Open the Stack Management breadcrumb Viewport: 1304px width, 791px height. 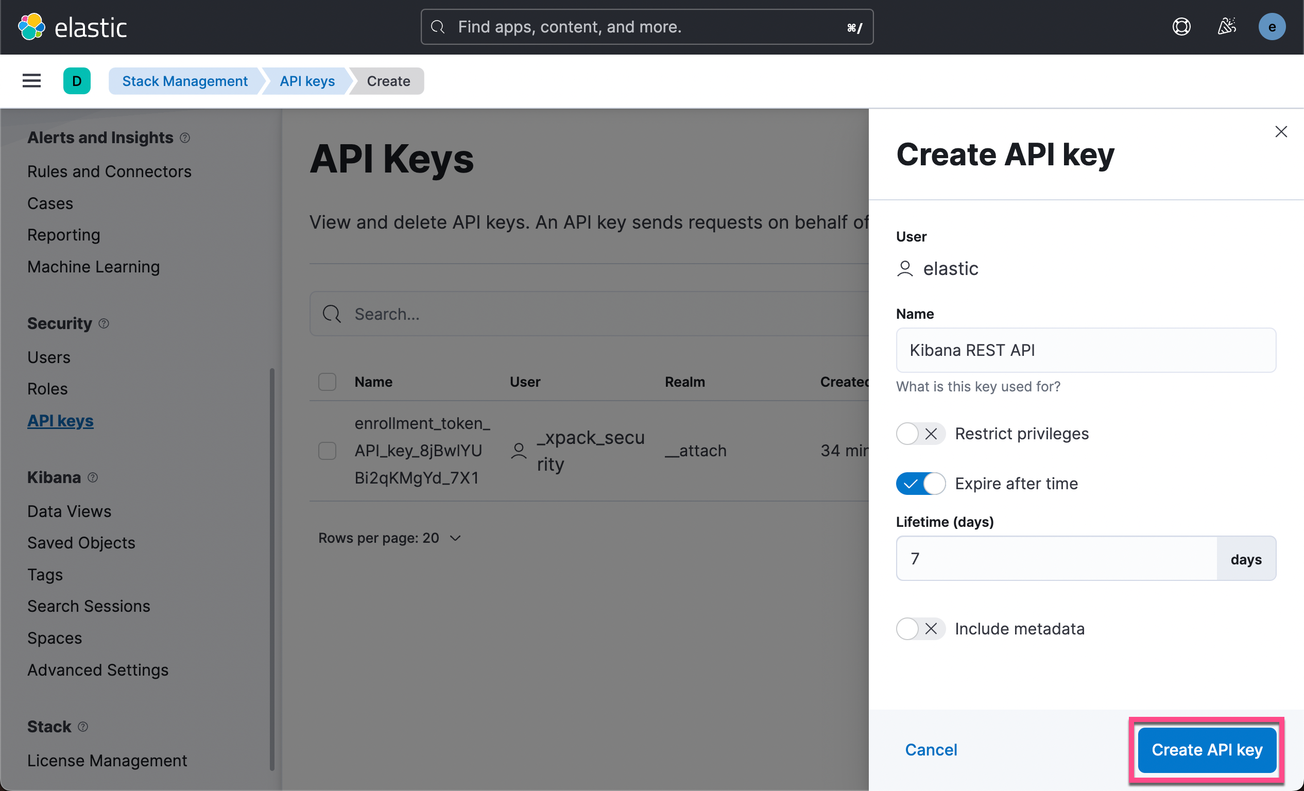tap(185, 80)
